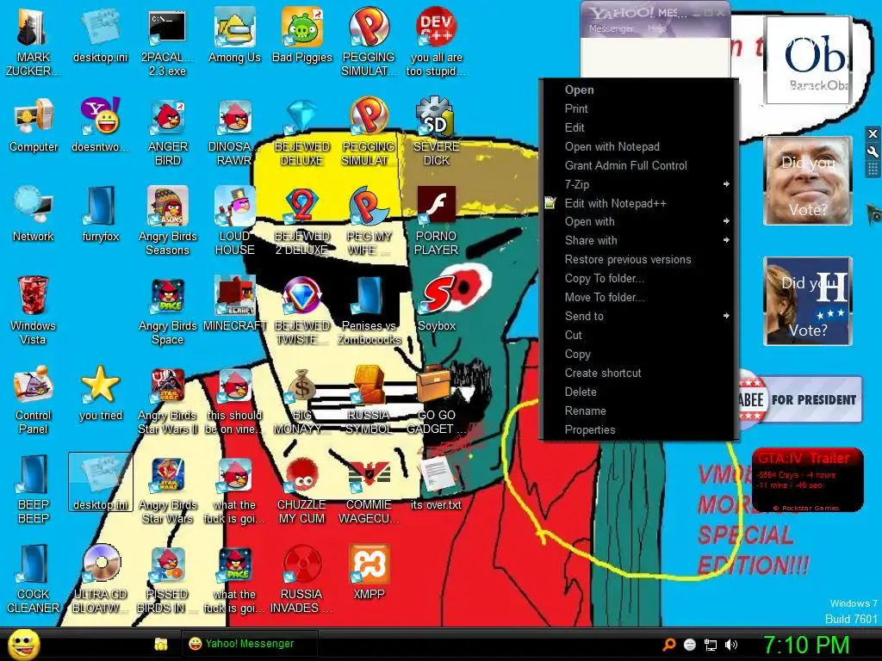Expand the Send to submenu
This screenshot has height=661, width=882.
[x=638, y=317]
